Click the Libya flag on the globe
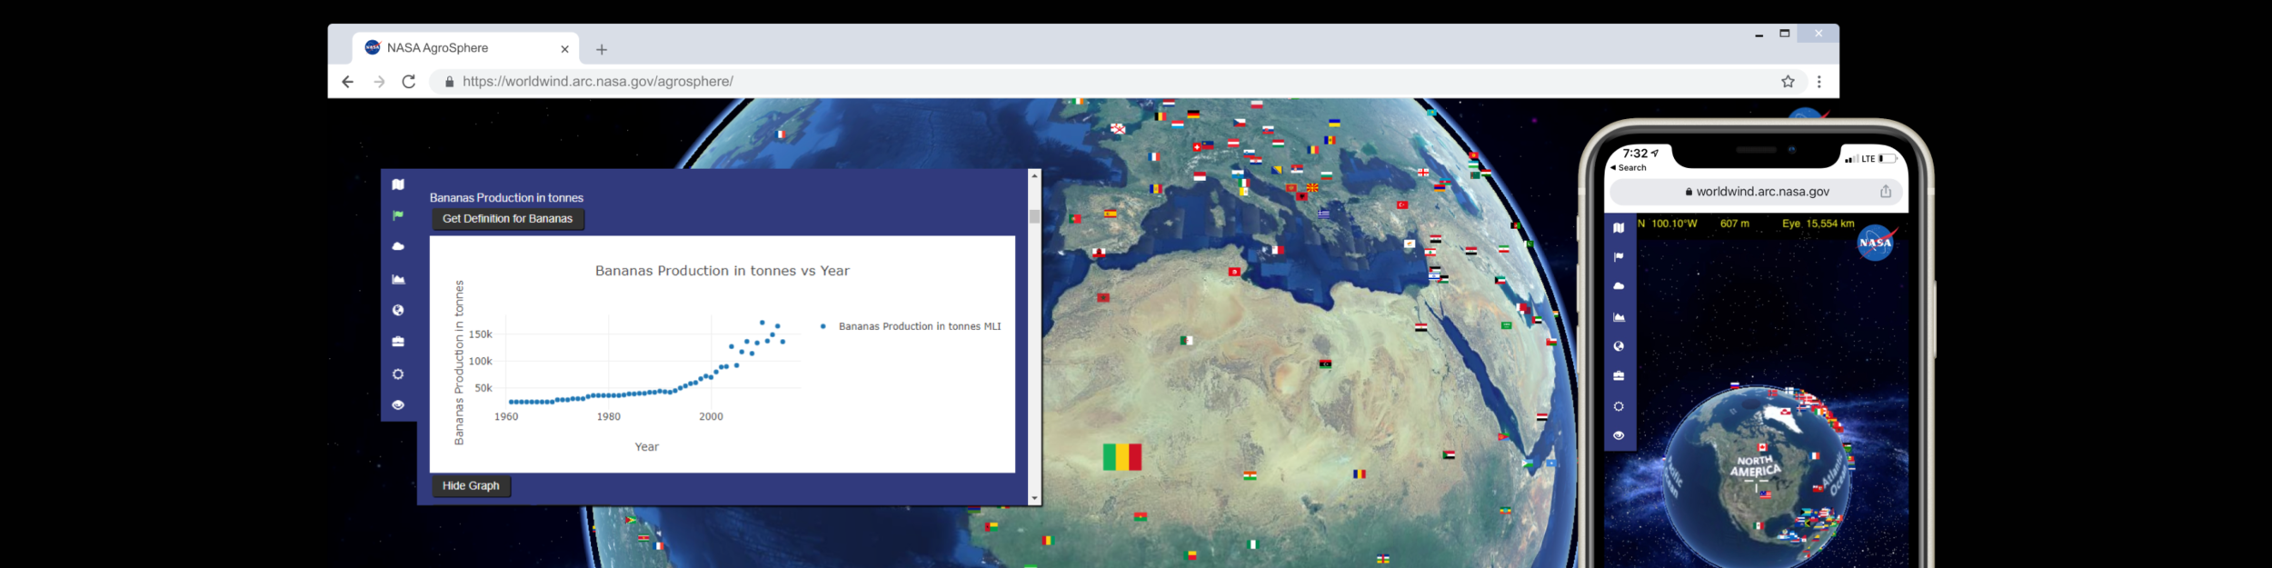2272x568 pixels. click(x=1325, y=364)
